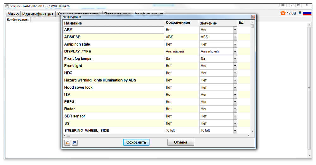316x165 pixels.
Task: Select the ABM name field
Action: coord(114,30)
